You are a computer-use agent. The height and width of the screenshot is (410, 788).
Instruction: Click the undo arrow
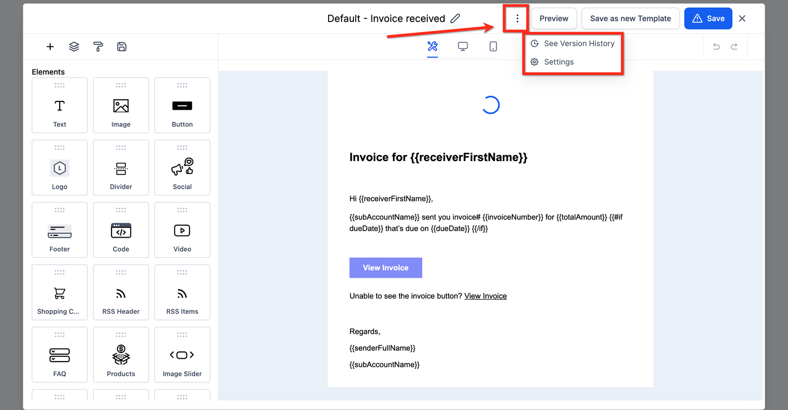[x=716, y=47]
